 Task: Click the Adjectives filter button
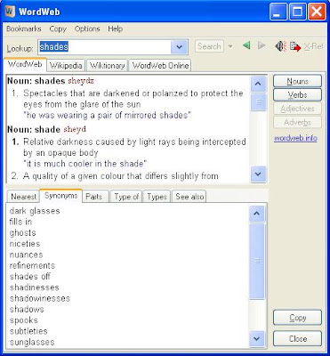coord(297,109)
